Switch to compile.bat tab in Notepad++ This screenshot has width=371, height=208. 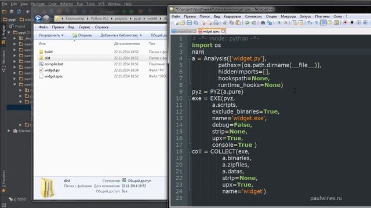click(x=184, y=31)
